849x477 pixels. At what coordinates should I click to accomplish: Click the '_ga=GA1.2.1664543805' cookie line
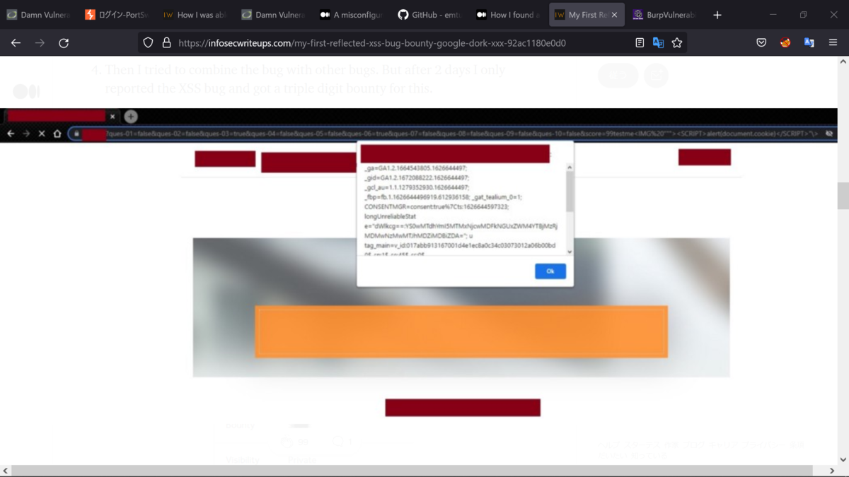pos(416,169)
